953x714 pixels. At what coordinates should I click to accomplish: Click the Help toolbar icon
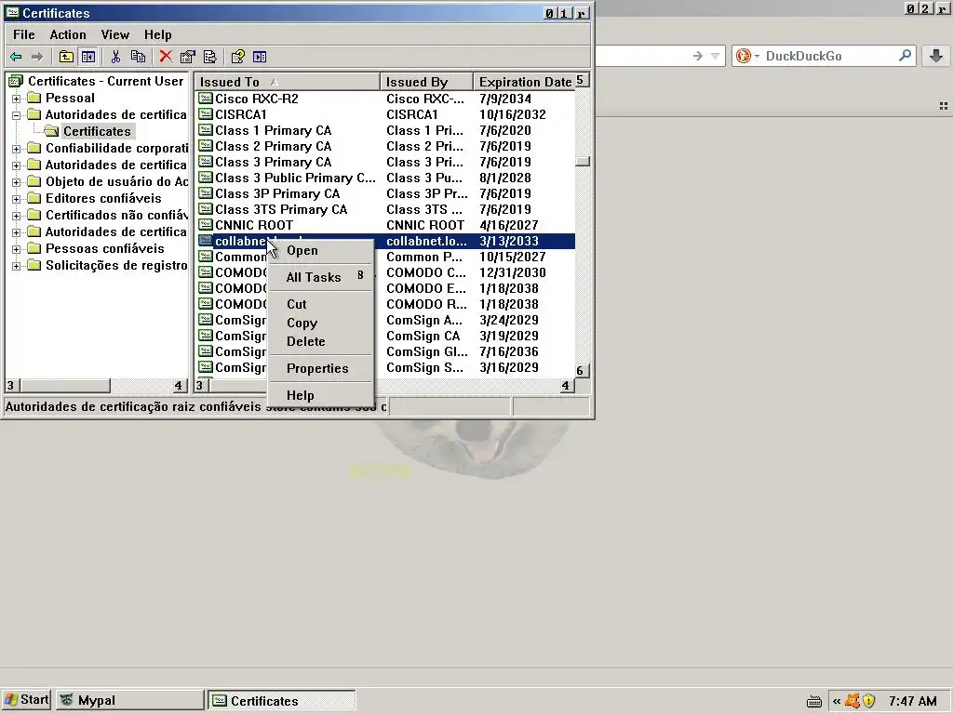(237, 57)
